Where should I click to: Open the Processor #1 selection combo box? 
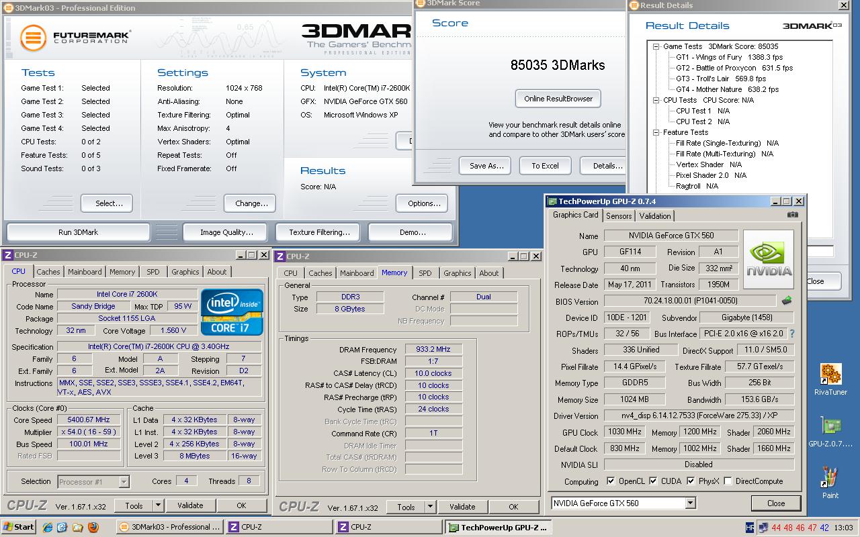[x=93, y=481]
